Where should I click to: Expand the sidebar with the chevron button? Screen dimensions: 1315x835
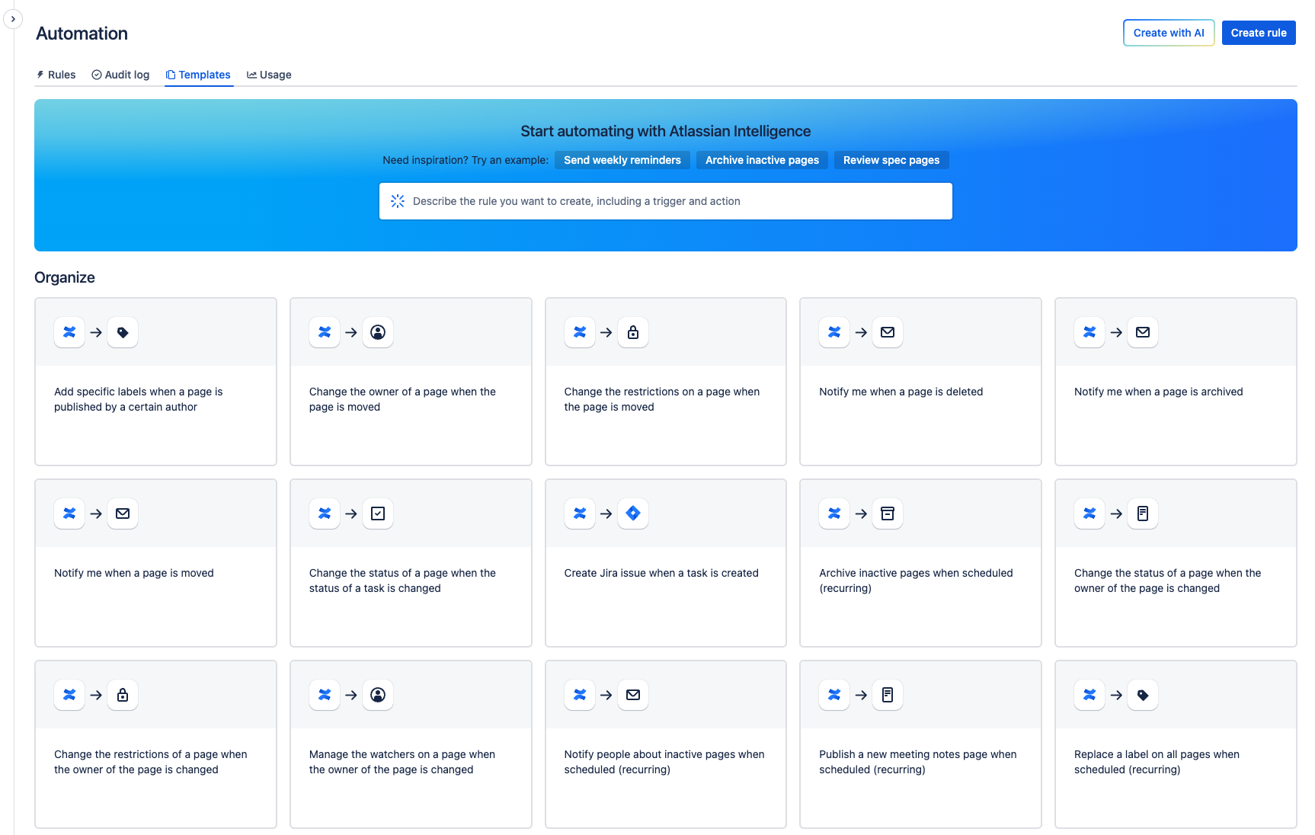click(13, 19)
